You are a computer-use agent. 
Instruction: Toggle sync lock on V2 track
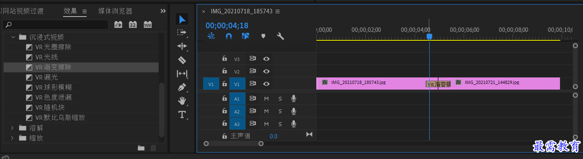click(253, 71)
